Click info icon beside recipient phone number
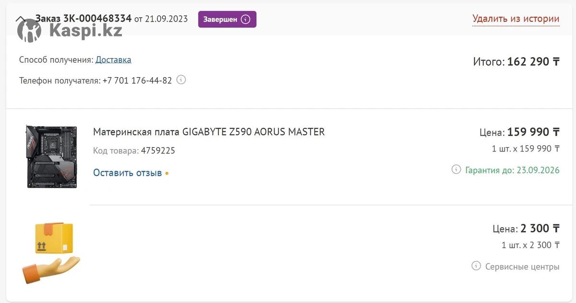Viewport: 576px width, 303px height. click(181, 80)
